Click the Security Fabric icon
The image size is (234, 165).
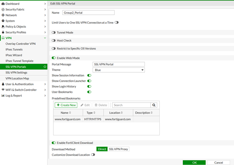pyautogui.click(x=3, y=10)
